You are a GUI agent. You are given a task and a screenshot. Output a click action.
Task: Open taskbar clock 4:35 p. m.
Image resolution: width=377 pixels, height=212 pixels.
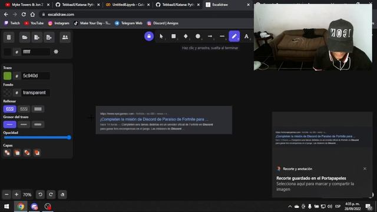click(352, 207)
